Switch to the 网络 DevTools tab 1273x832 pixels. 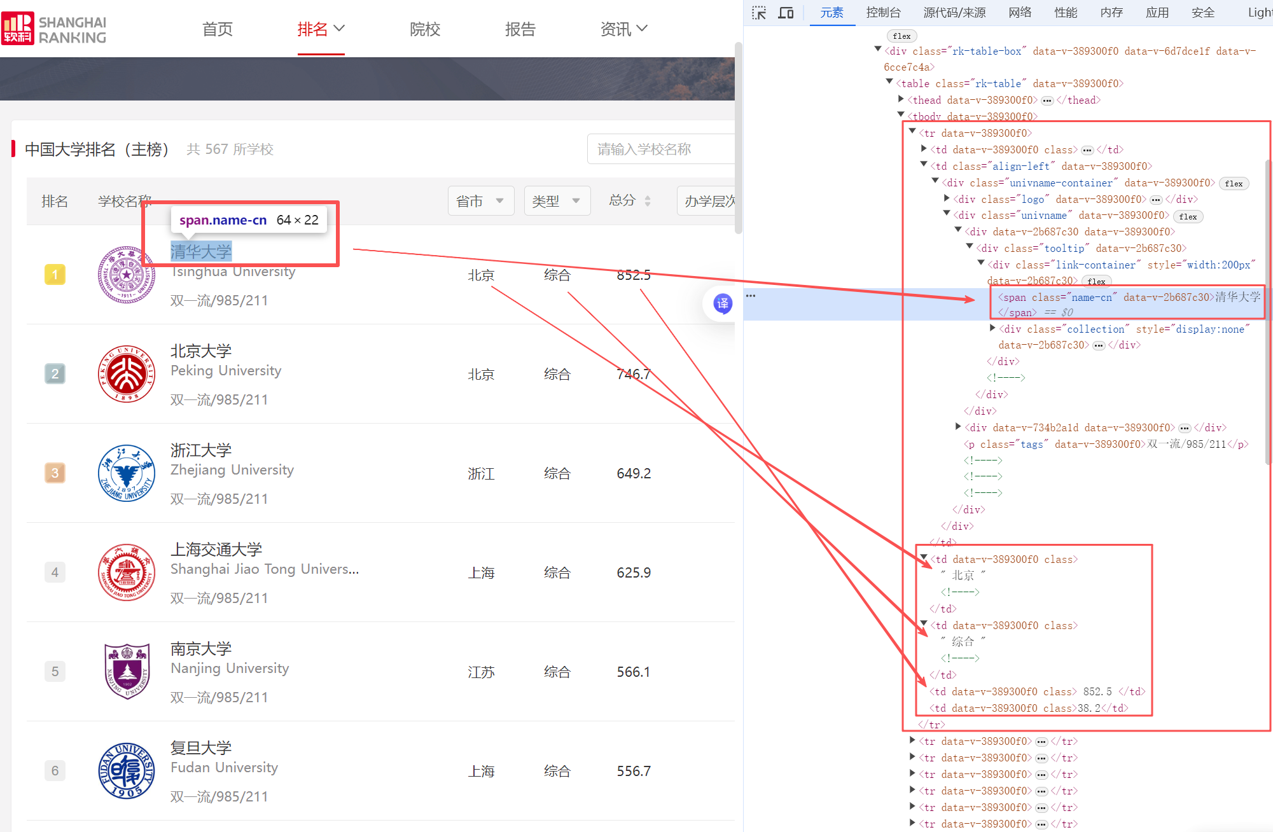(1020, 13)
